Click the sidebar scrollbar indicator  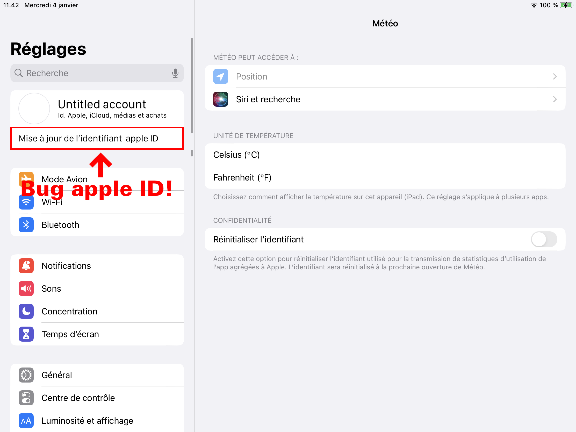(192, 86)
